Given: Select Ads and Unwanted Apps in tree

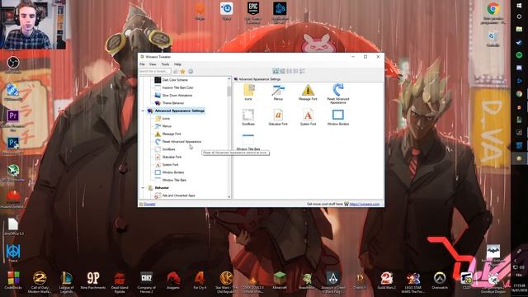Looking at the screenshot, I should 175,196.
